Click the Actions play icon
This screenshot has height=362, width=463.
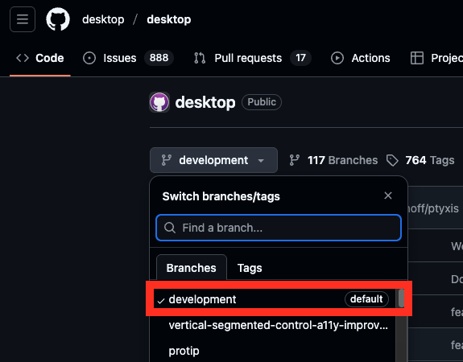point(337,58)
